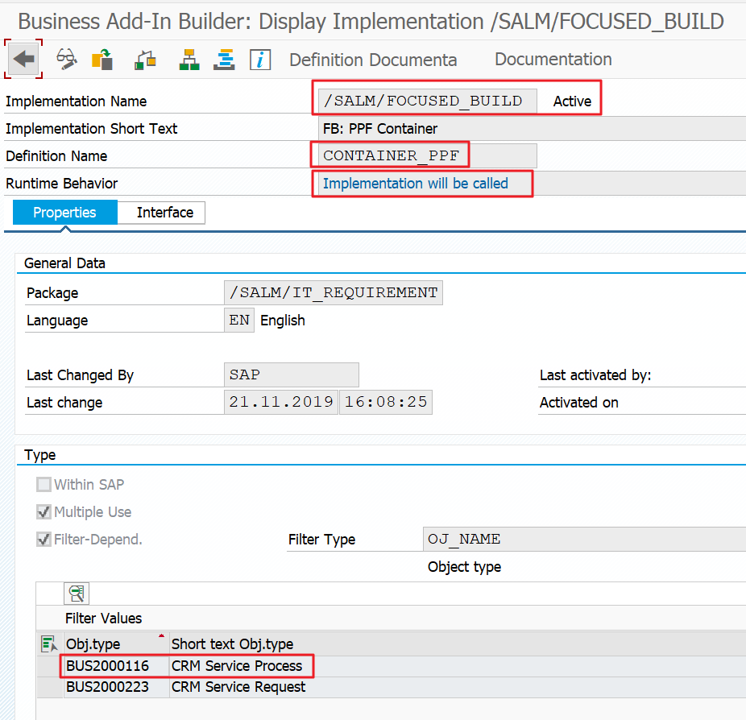Toggle the Multiple Use checkbox
Screen dimensions: 746x720
tap(44, 512)
